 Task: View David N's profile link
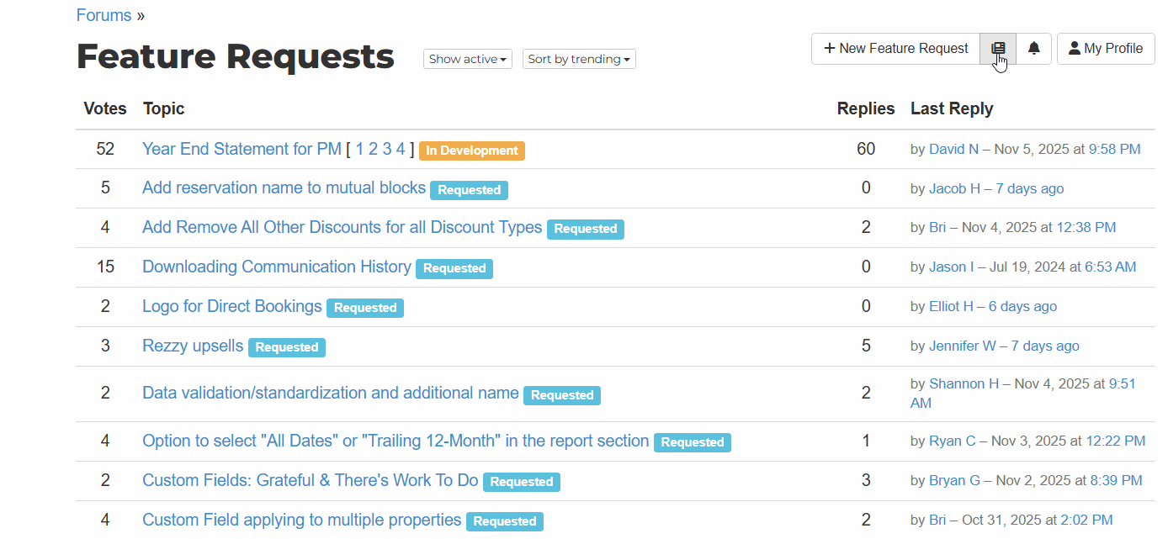tap(953, 149)
